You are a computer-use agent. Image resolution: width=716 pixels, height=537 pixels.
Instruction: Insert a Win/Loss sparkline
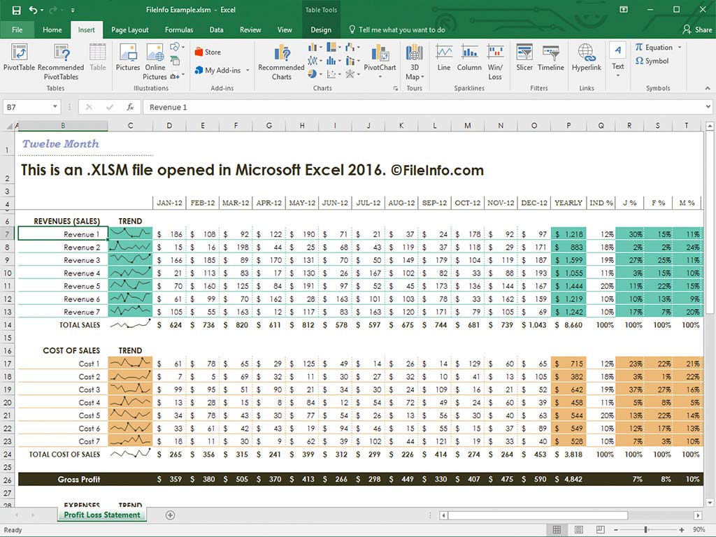495,62
